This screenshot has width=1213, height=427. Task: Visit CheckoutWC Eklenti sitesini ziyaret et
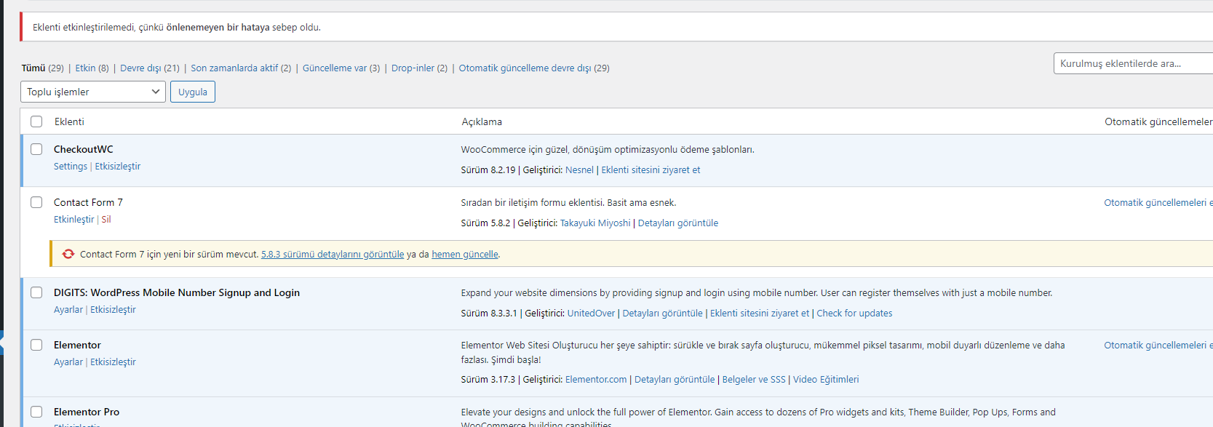(x=651, y=170)
